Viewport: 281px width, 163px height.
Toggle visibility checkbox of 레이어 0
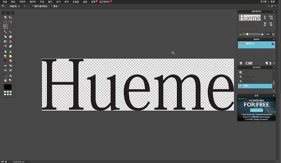[273, 44]
